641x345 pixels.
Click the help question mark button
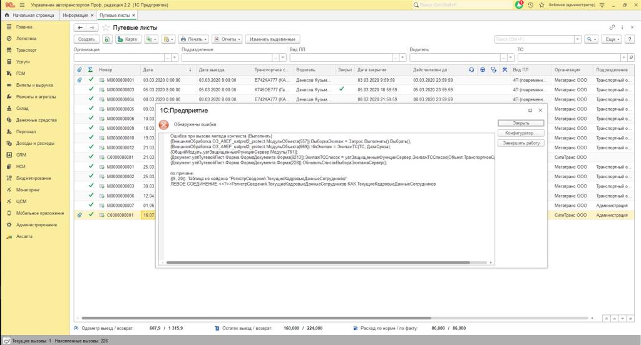point(630,39)
